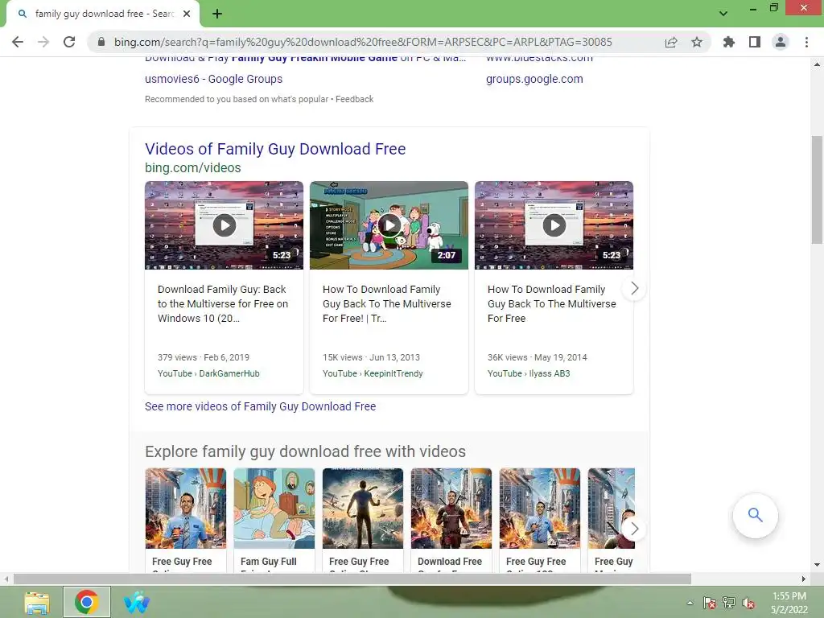
Task: Open groups.google.com link
Action: pos(534,79)
